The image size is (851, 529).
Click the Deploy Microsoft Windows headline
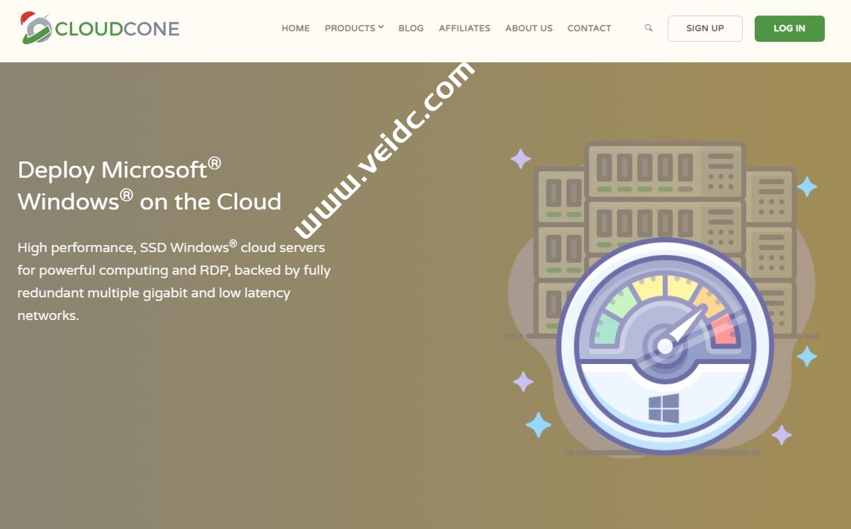149,186
